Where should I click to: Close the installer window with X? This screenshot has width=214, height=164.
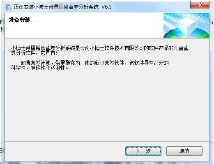[x=200, y=5]
